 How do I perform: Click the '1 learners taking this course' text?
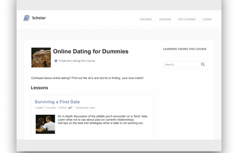77,61
